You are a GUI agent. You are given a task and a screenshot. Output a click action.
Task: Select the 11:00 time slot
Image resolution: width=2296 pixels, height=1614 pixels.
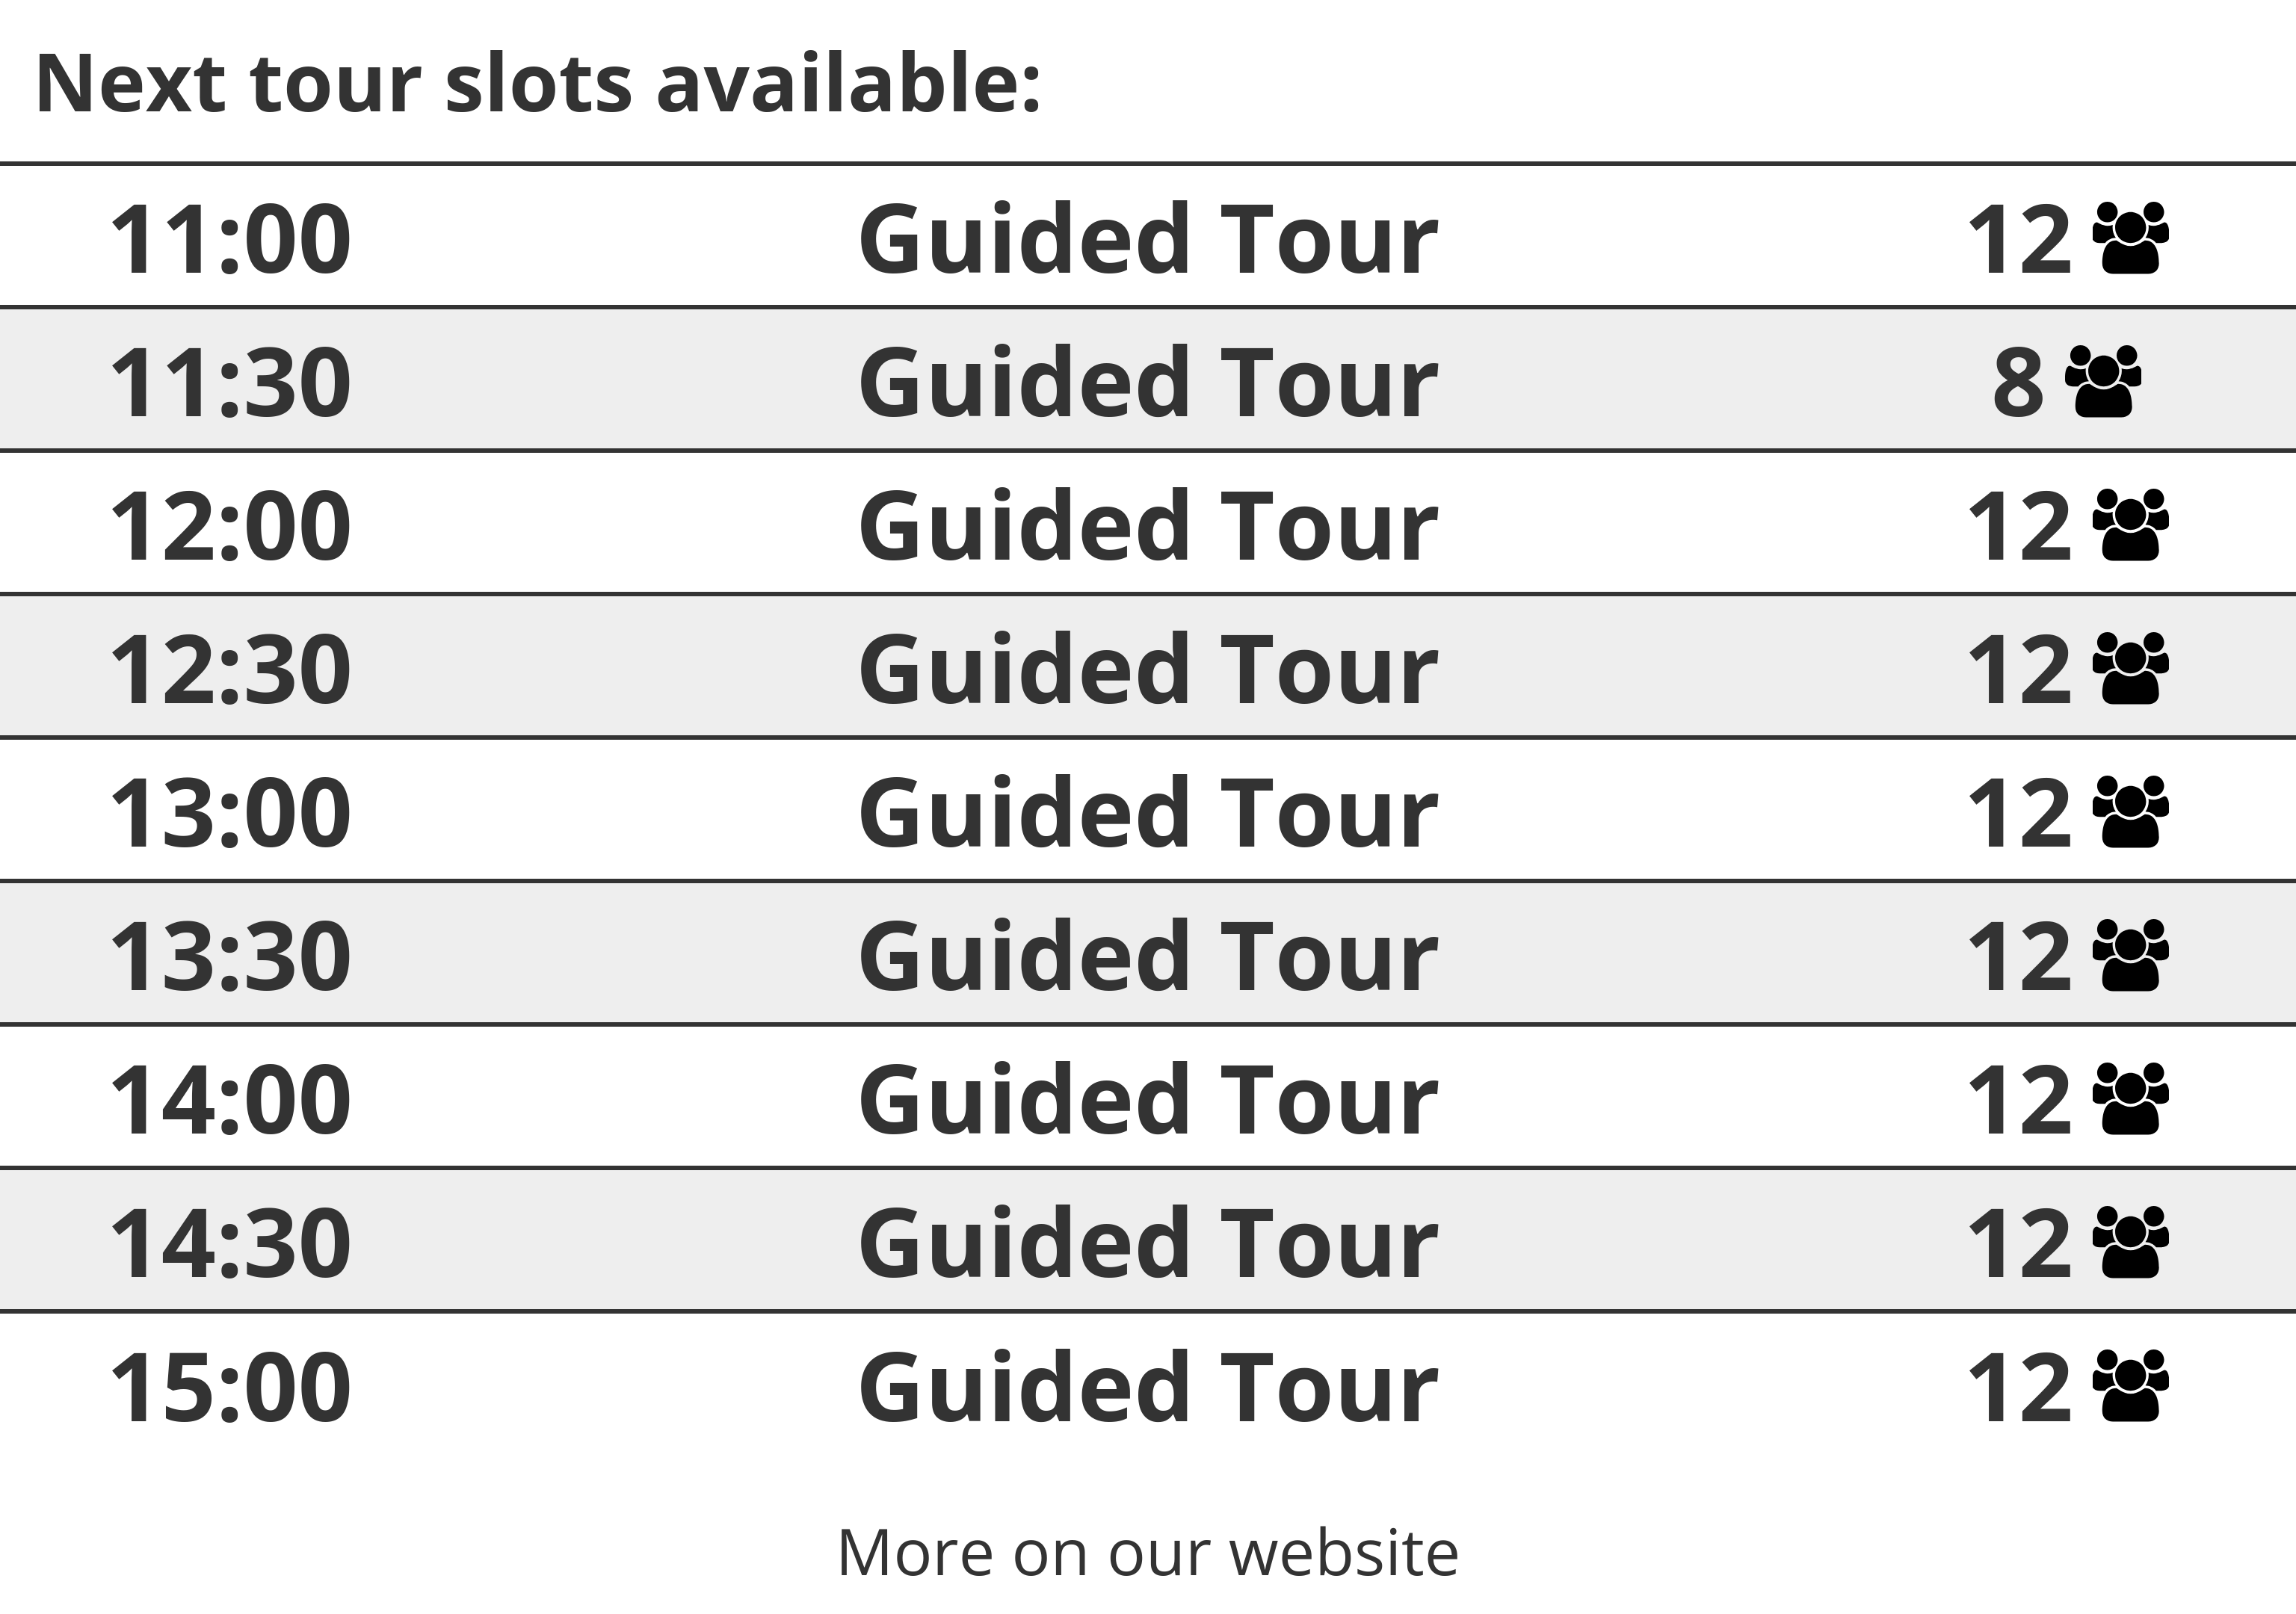pyautogui.click(x=230, y=239)
